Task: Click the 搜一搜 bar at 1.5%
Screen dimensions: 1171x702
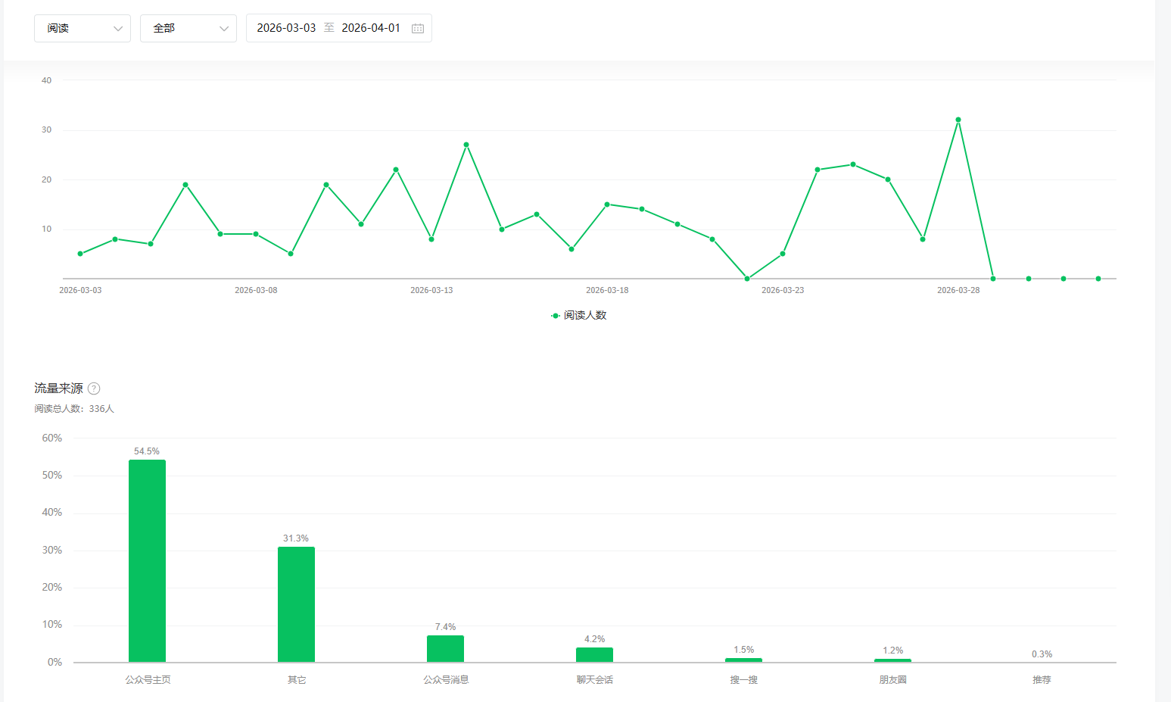Action: coord(743,660)
